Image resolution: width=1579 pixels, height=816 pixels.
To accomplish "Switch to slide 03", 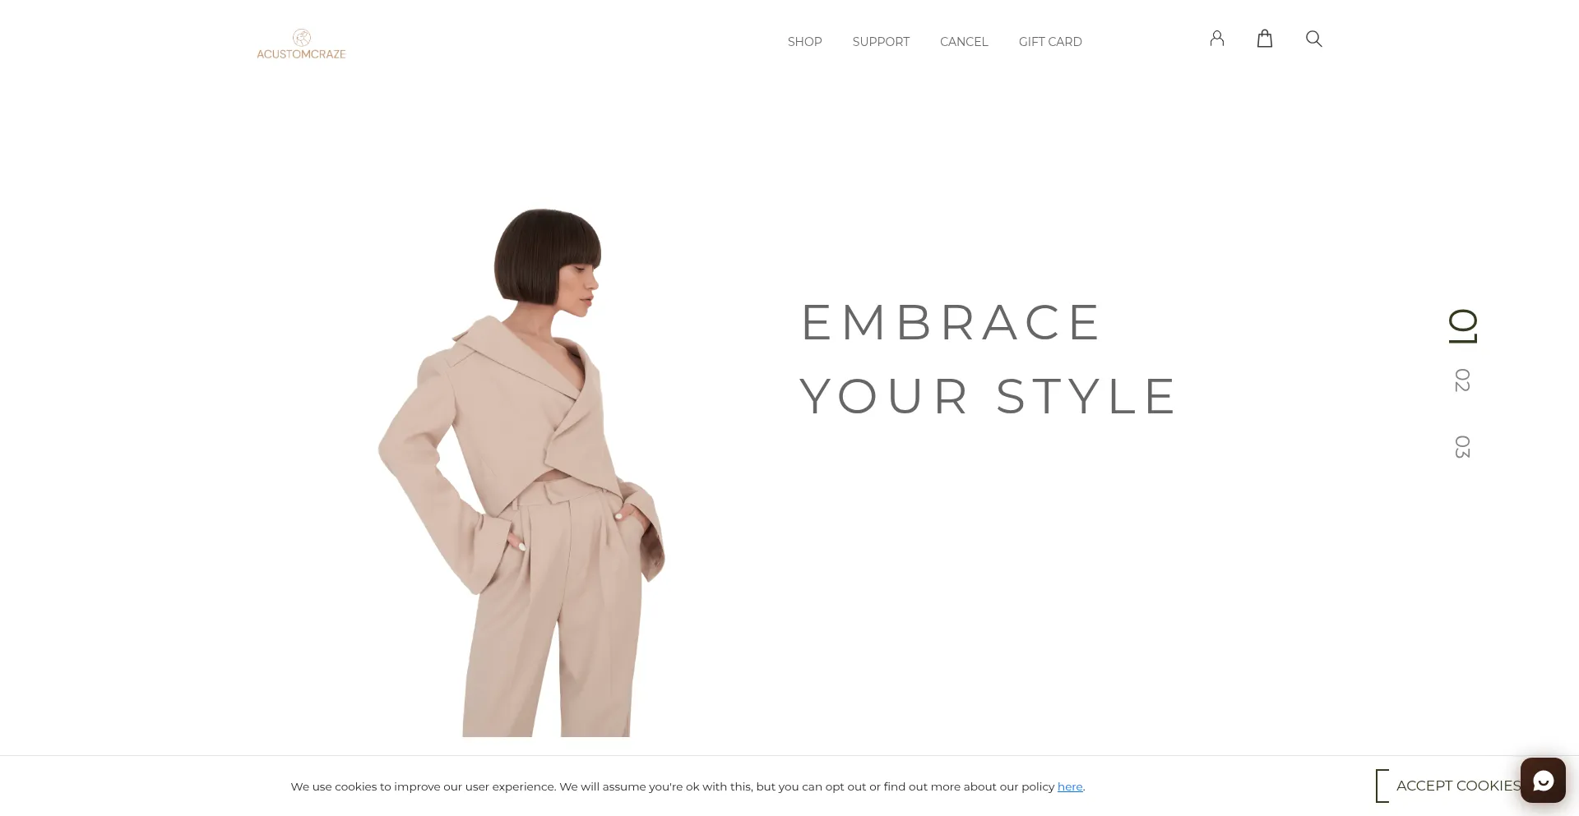I will coord(1462,447).
